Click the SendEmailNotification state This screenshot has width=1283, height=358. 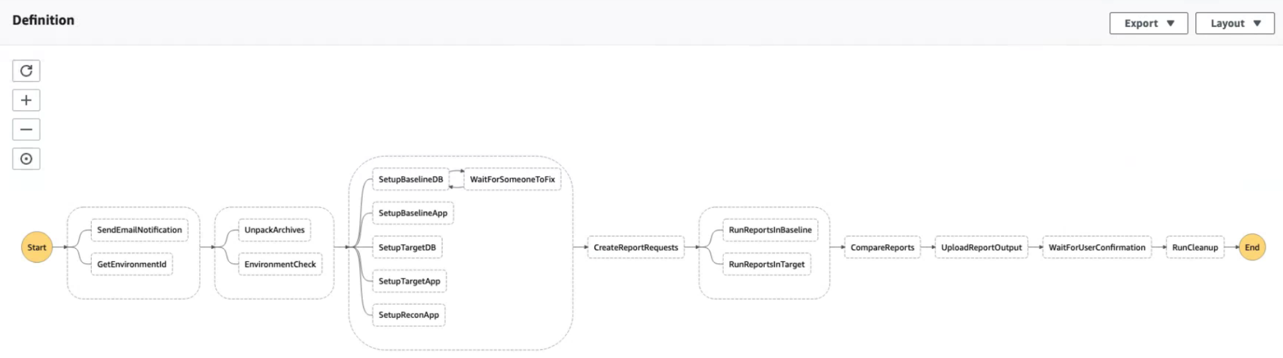(x=139, y=230)
